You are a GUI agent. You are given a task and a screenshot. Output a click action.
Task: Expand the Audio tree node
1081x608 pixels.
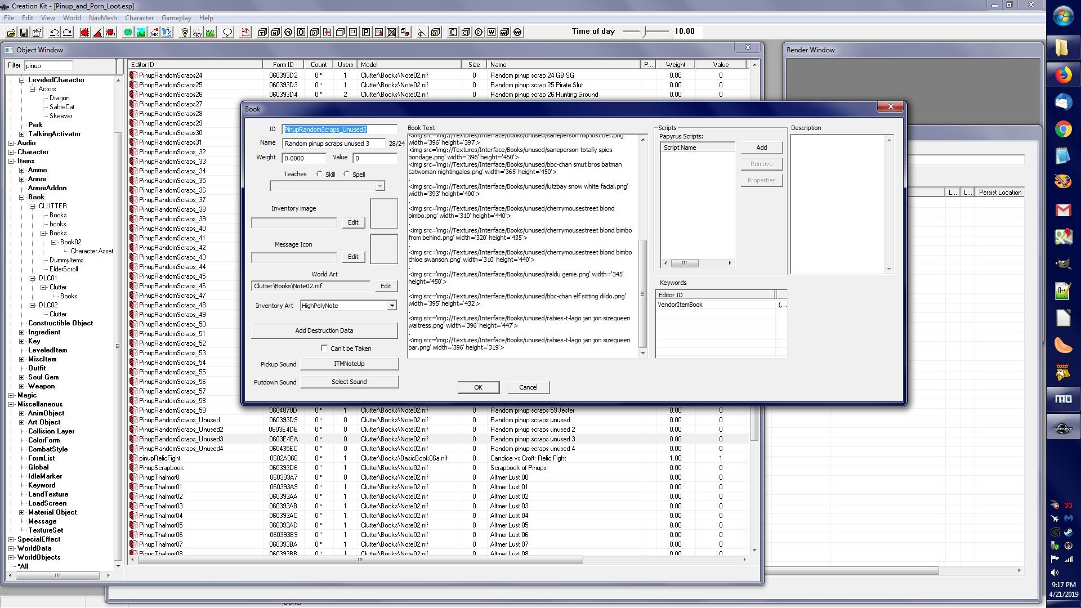11,143
